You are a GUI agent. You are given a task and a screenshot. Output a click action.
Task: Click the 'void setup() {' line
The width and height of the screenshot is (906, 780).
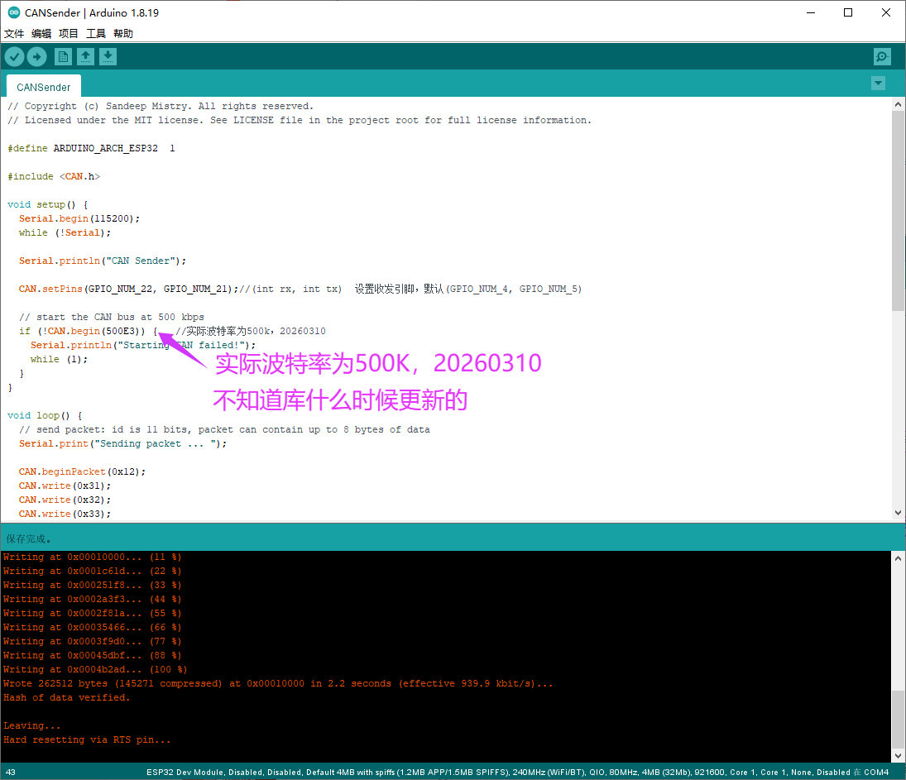point(48,204)
